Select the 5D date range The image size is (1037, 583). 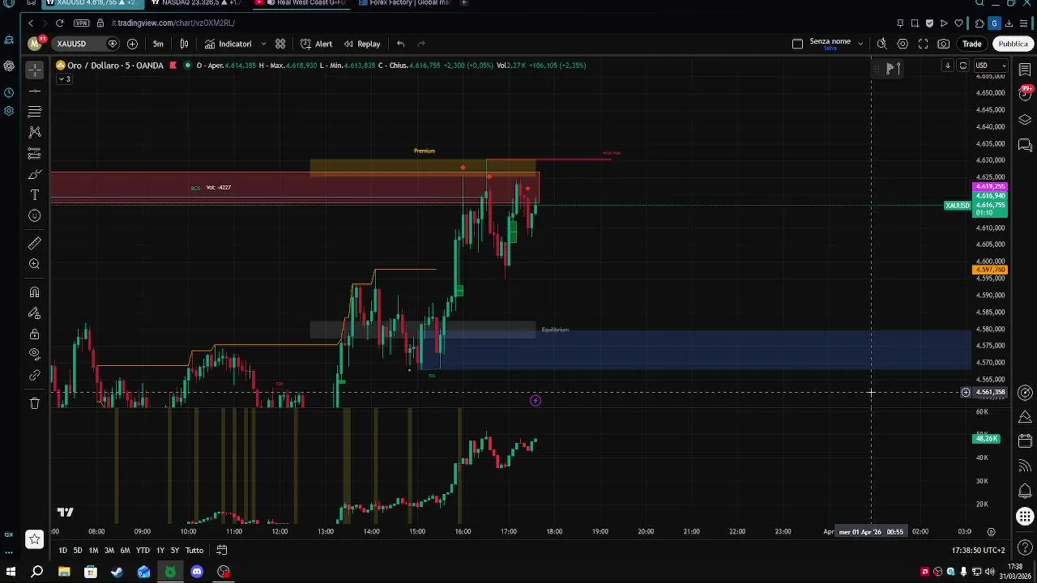(78, 551)
